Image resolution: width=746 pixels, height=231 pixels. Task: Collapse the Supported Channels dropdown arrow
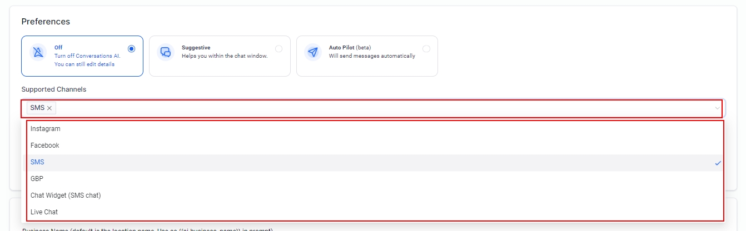[717, 108]
